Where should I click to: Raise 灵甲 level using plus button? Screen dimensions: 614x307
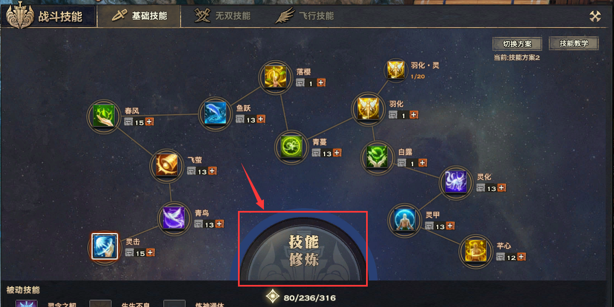coord(451,226)
